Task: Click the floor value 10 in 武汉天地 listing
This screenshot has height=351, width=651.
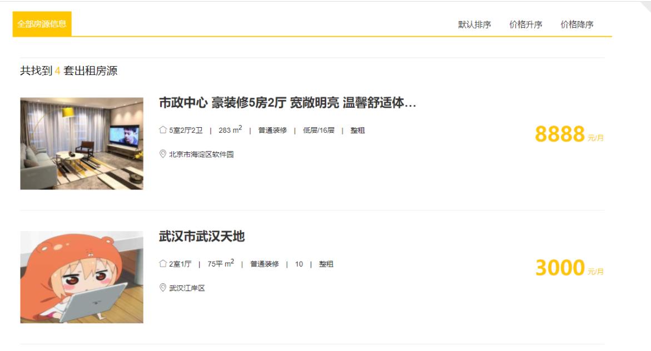Action: point(299,264)
